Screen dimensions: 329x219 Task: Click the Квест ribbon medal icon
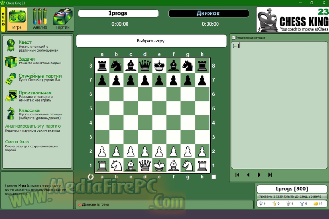tap(11, 45)
